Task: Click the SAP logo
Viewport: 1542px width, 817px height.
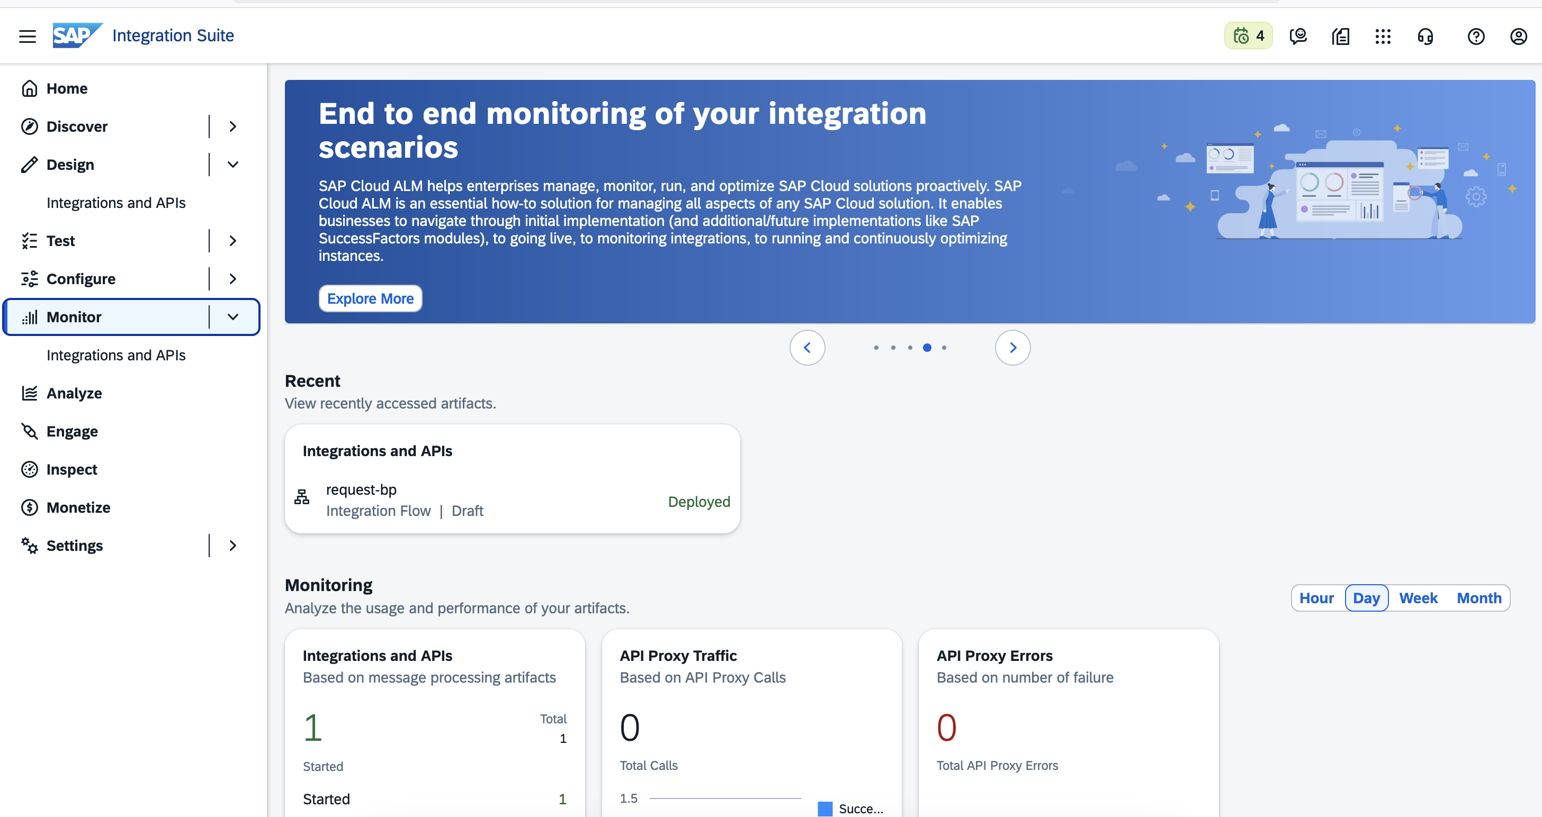Action: [x=77, y=35]
